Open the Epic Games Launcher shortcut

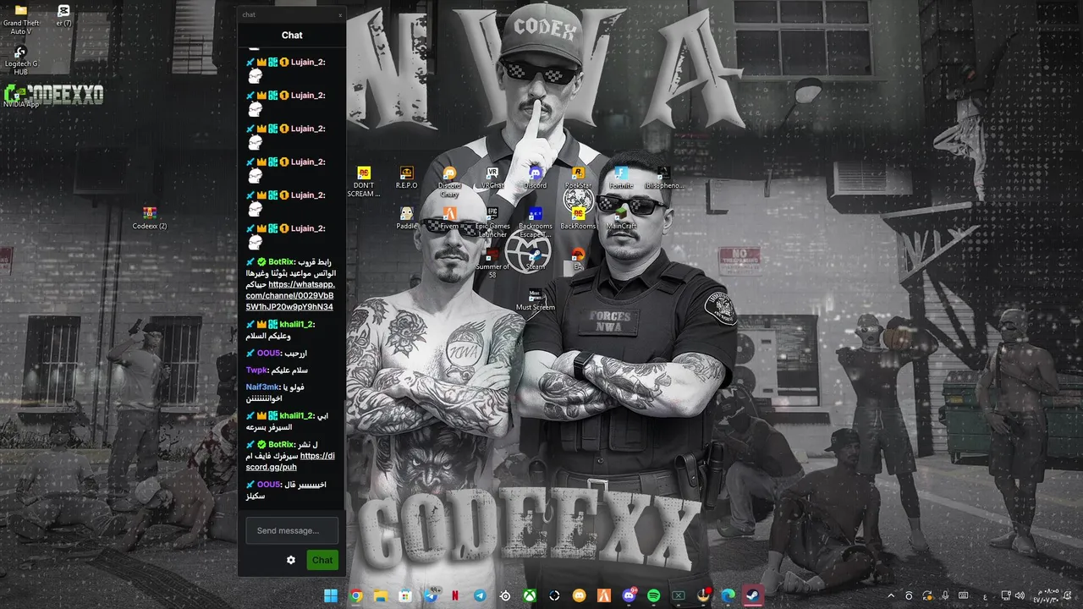point(492,222)
